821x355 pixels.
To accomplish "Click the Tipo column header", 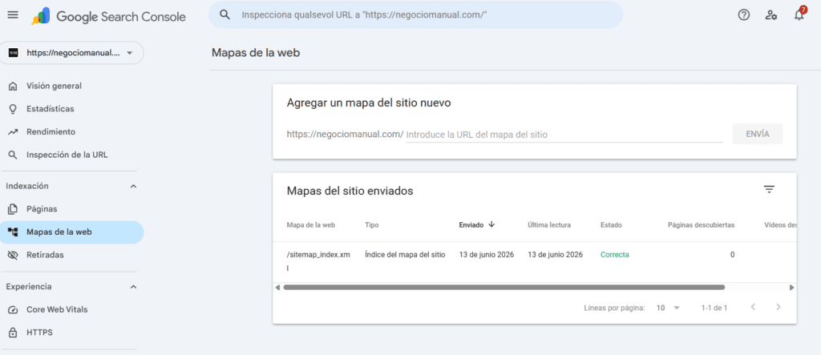I will coord(372,224).
